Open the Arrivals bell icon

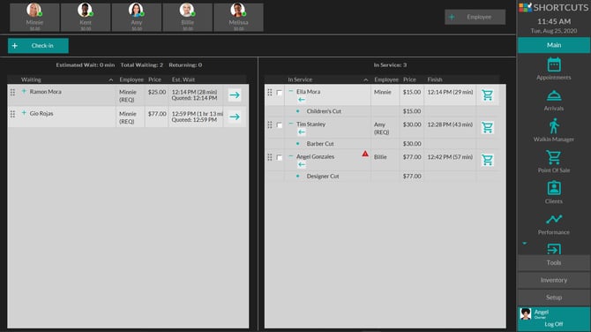click(x=554, y=96)
